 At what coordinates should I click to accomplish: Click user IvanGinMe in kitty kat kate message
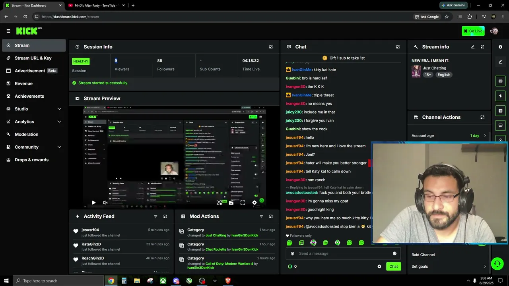click(301, 70)
